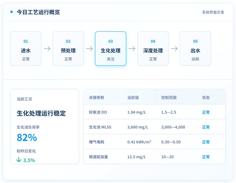The height and width of the screenshot is (183, 236).
Task: Click the 今日工艺运行概览 title
Action: click(x=38, y=12)
